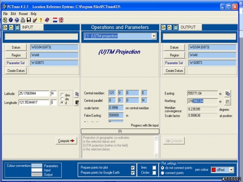Click the copy icon beside Easting output
The height and width of the screenshot is (182, 243).
227,94
